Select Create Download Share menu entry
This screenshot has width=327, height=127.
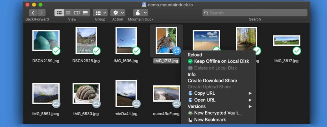pyautogui.click(x=212, y=81)
